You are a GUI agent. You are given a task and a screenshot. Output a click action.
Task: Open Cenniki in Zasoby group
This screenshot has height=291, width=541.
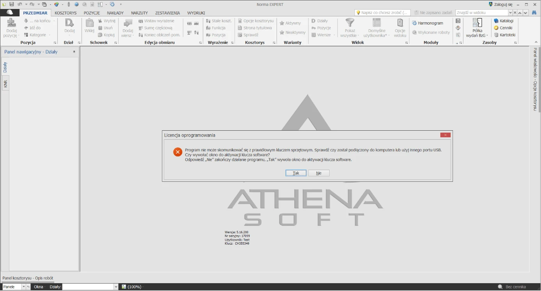(x=503, y=28)
